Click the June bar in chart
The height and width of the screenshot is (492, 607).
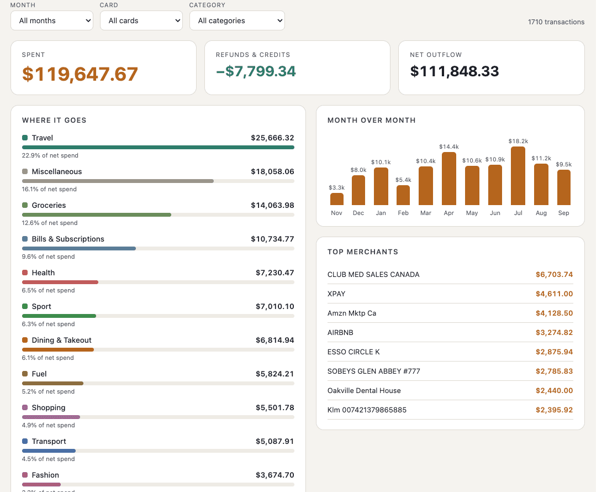tap(495, 185)
